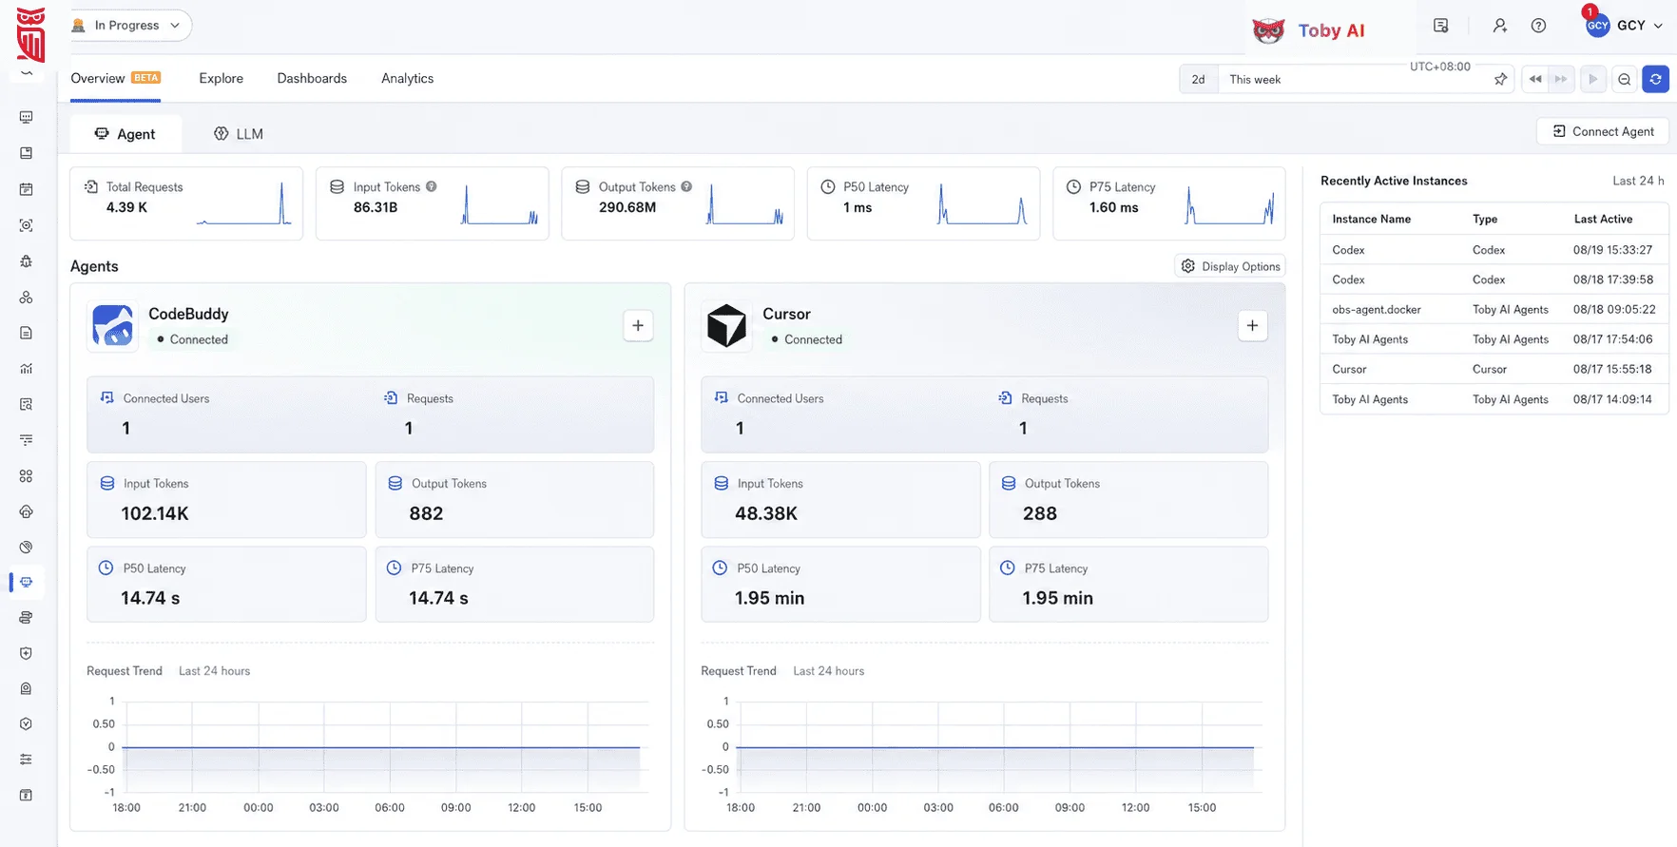This screenshot has height=847, width=1677.
Task: Click the cloud lock sidebar icon
Action: [x=27, y=511]
